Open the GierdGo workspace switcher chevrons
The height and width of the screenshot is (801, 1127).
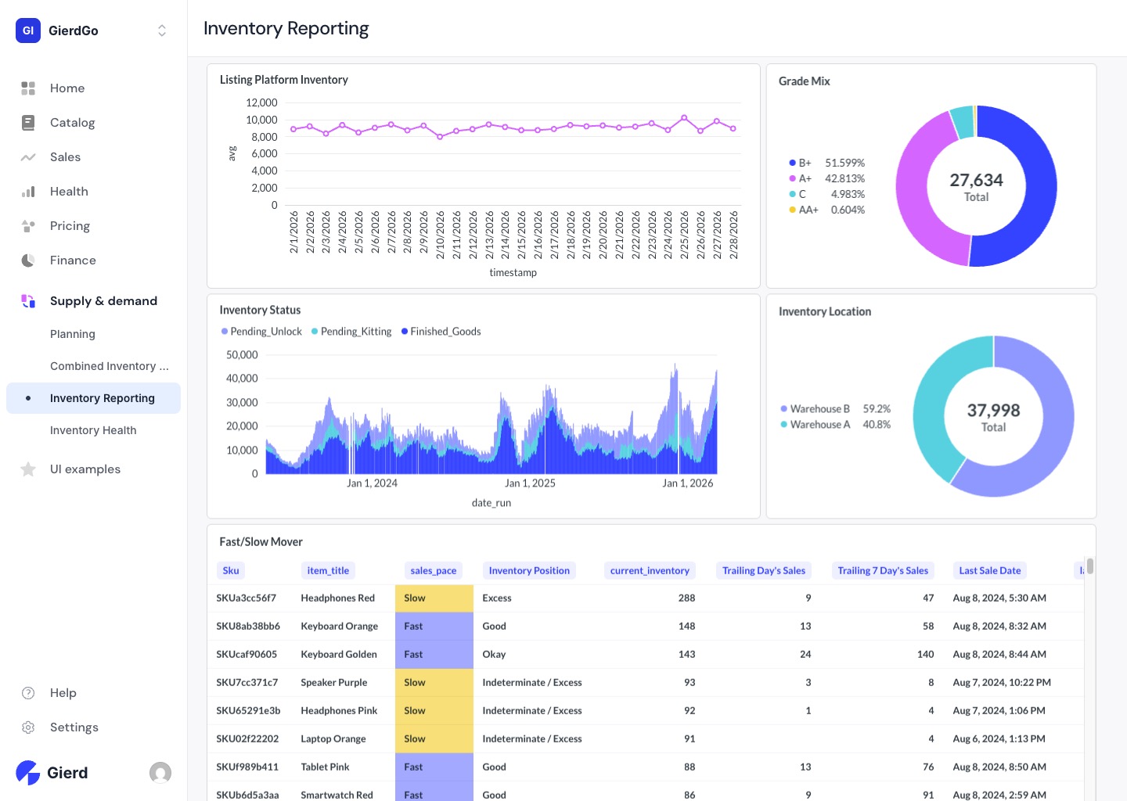[x=162, y=31]
